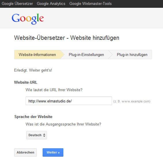Open the Google Übersetzer link
163x161 pixels.
click(x=17, y=4)
